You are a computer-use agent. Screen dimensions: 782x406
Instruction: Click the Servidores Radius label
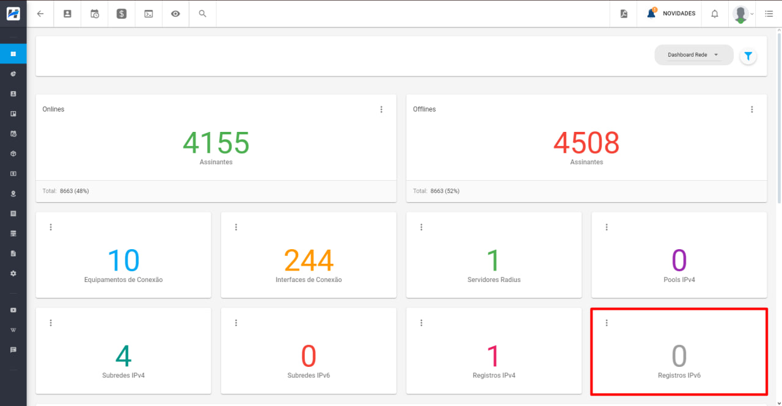(494, 280)
